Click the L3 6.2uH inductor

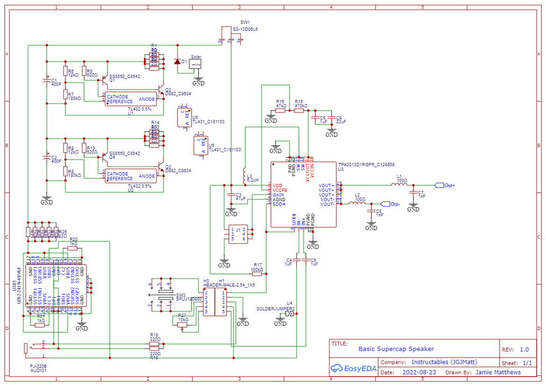pyautogui.click(x=243, y=175)
